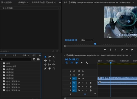Show more tabs in source panel group
The width and height of the screenshot is (137, 99).
pyautogui.click(x=60, y=2)
